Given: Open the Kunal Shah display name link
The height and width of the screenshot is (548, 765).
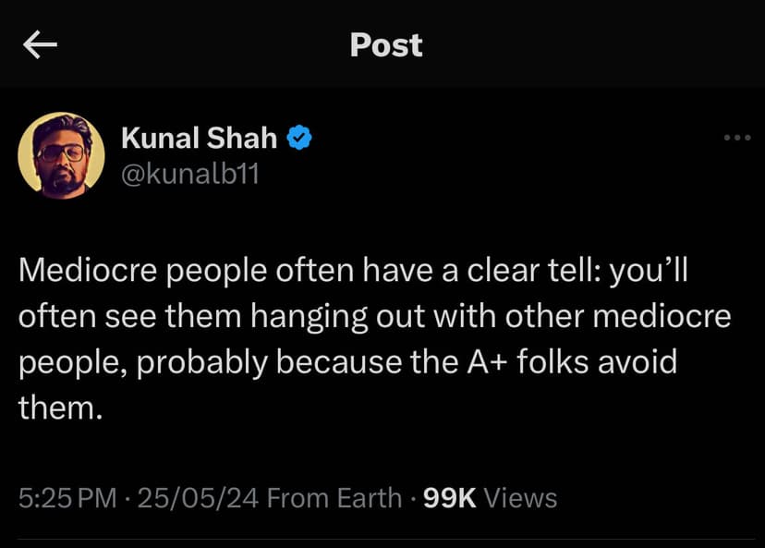Looking at the screenshot, I should tap(199, 139).
